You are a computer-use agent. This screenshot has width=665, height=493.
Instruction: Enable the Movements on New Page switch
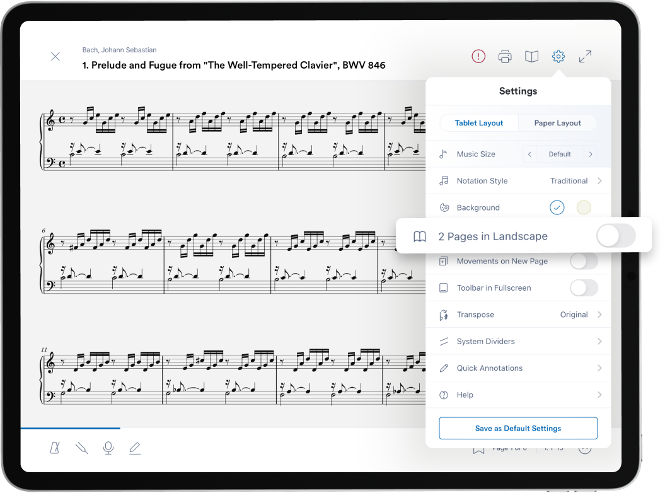point(584,261)
